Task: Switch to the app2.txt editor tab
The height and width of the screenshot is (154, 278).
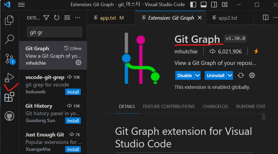Action: coord(230,18)
